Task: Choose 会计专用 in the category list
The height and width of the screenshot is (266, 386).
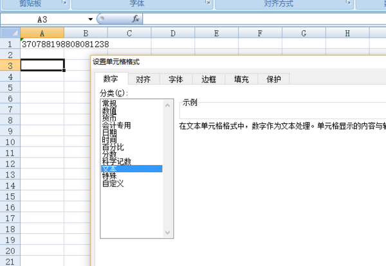Action: click(x=132, y=125)
